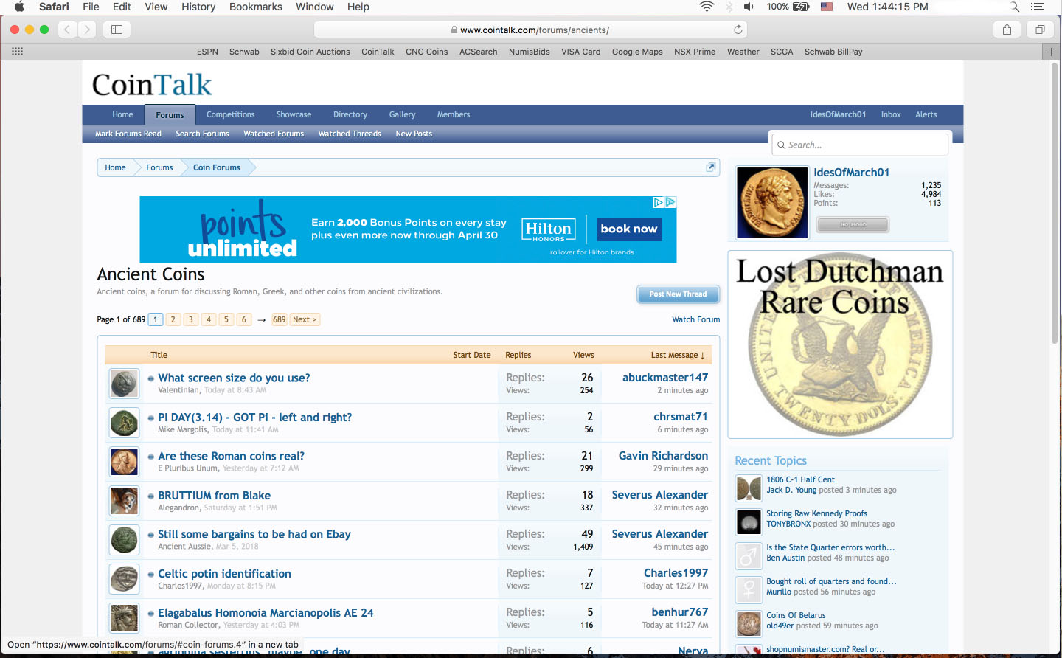Viewport: 1062px width, 658px height.
Task: Click the Next page button
Action: click(x=305, y=319)
